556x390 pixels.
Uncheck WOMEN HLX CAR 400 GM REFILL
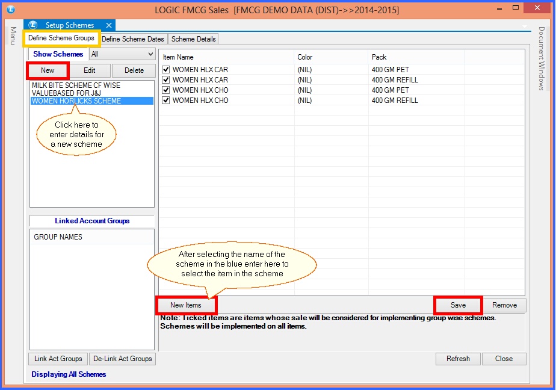tap(165, 80)
